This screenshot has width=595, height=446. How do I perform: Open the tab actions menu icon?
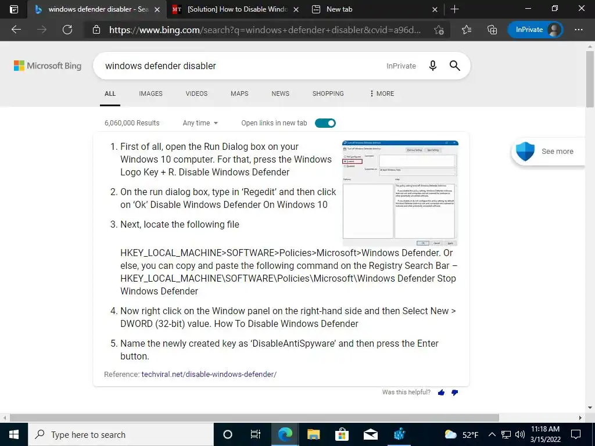14,9
